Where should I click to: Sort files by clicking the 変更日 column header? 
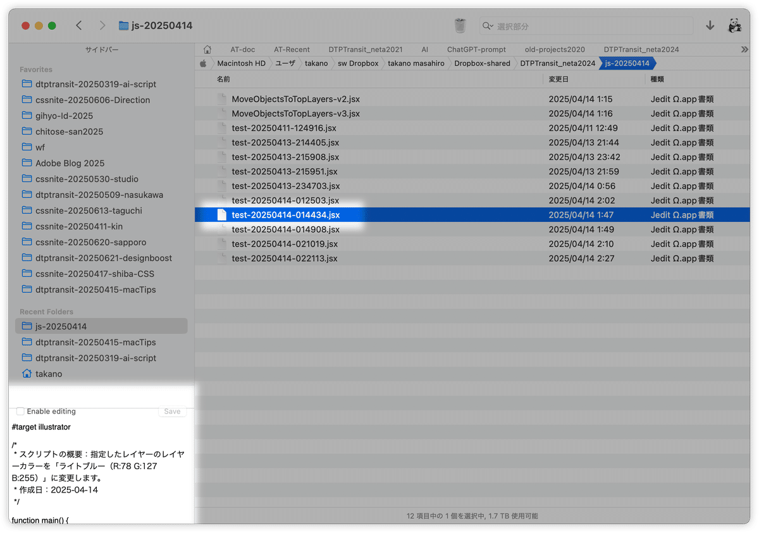pos(559,78)
